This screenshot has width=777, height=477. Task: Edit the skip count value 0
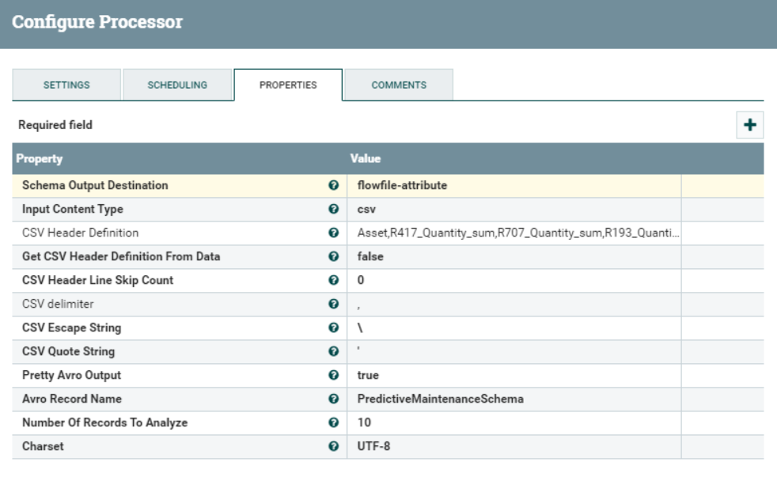tap(514, 280)
